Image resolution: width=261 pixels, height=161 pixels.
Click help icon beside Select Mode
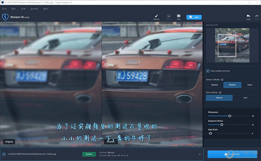point(220,93)
